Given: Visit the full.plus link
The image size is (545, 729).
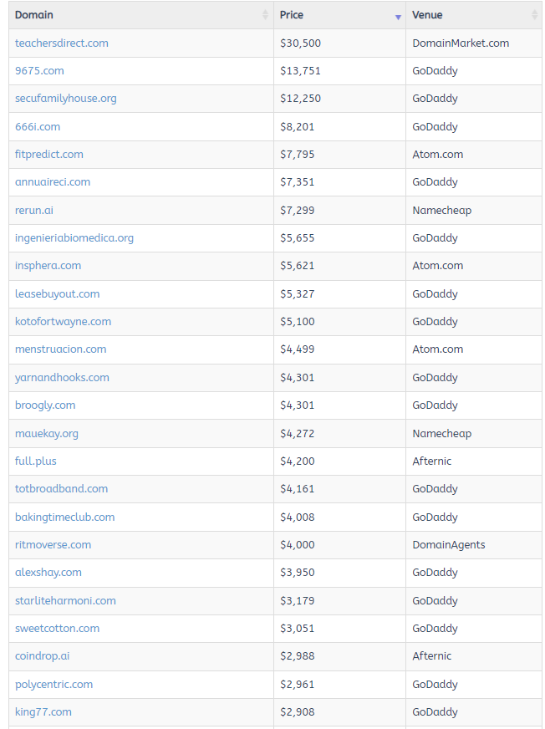Looking at the screenshot, I should point(36,461).
